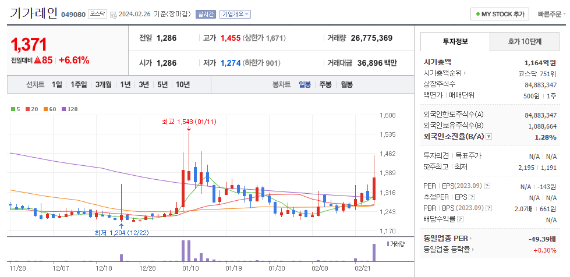The height and width of the screenshot is (277, 570).
Task: Click help icon next to 외국인소진율(B/A)
Action: (489, 137)
